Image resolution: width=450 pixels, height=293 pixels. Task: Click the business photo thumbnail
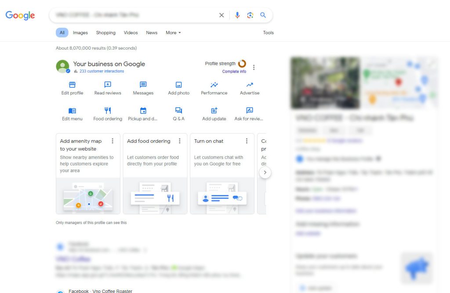click(x=325, y=83)
